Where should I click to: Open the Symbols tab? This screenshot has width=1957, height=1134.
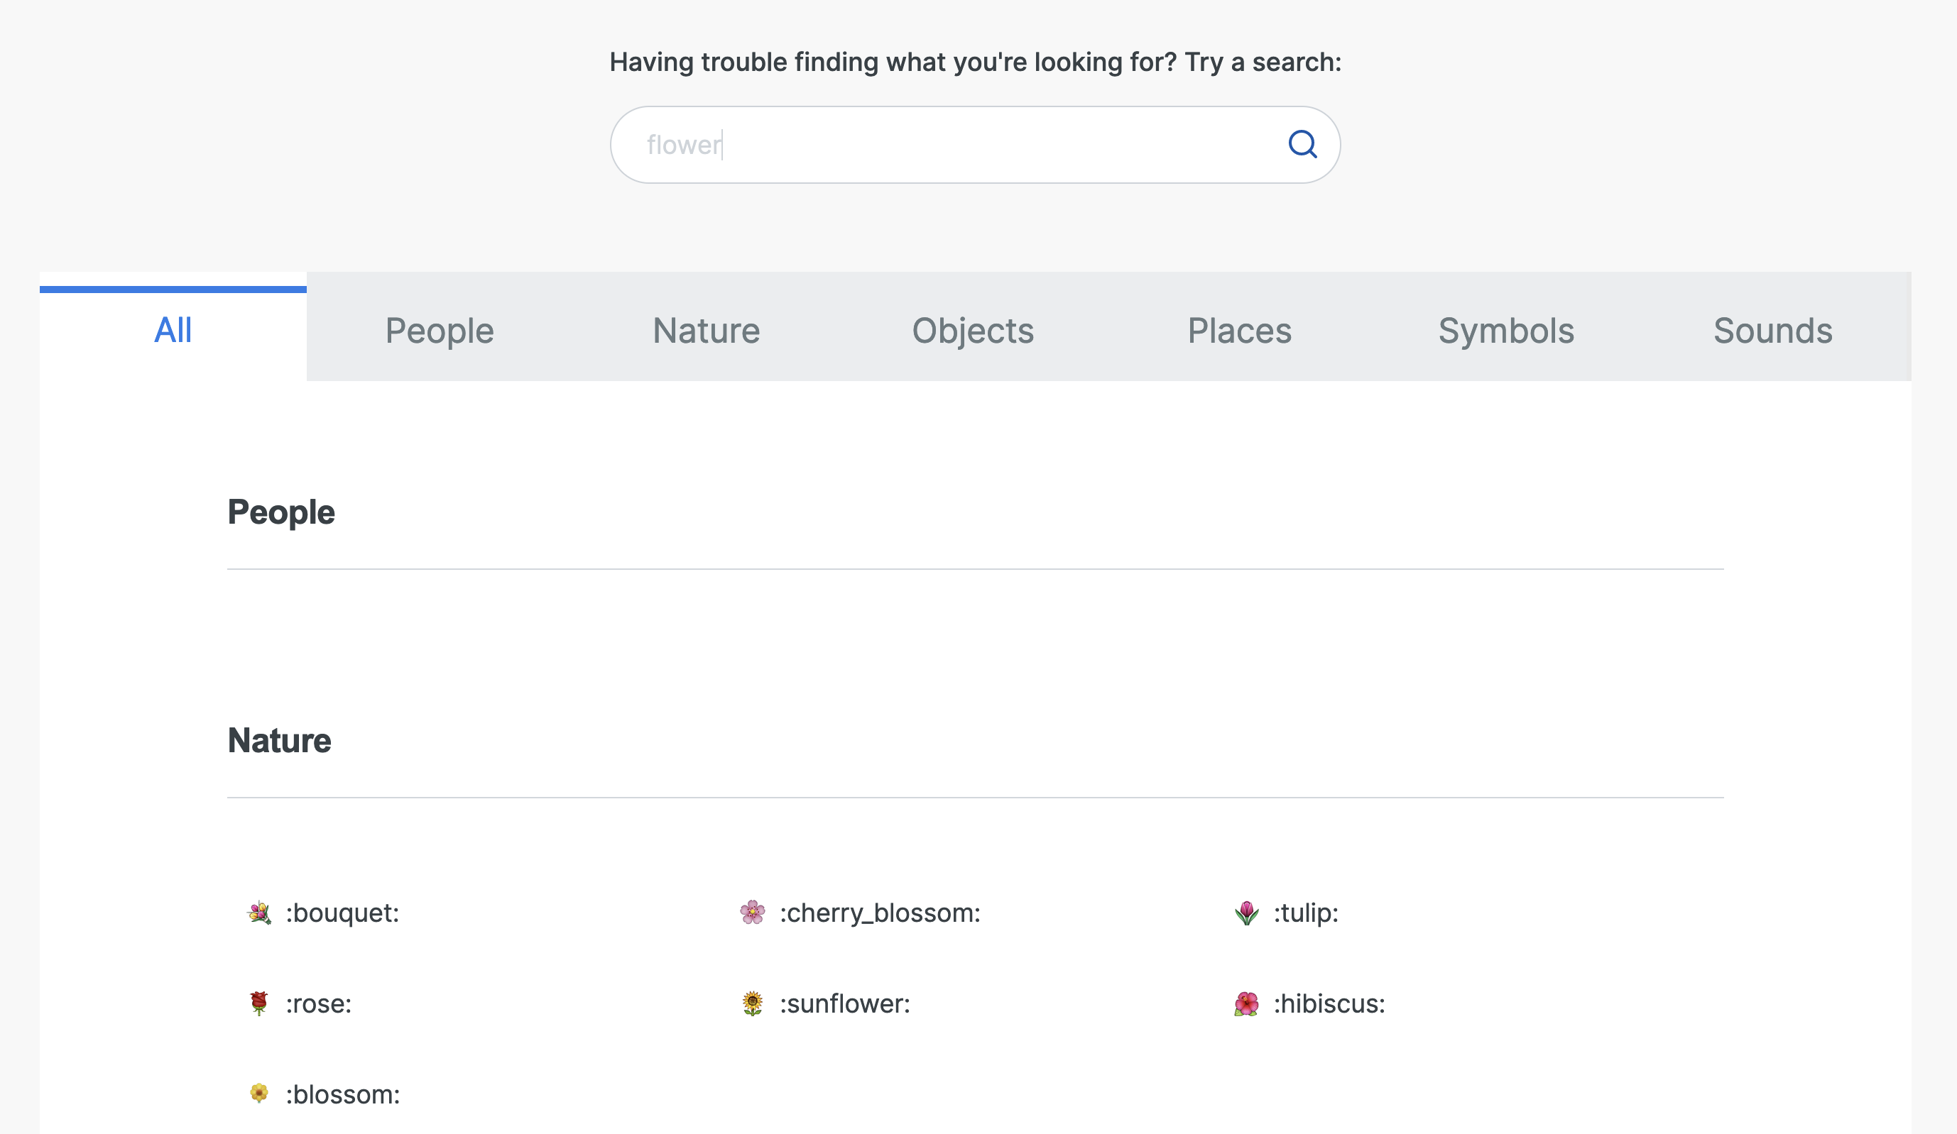(1506, 331)
